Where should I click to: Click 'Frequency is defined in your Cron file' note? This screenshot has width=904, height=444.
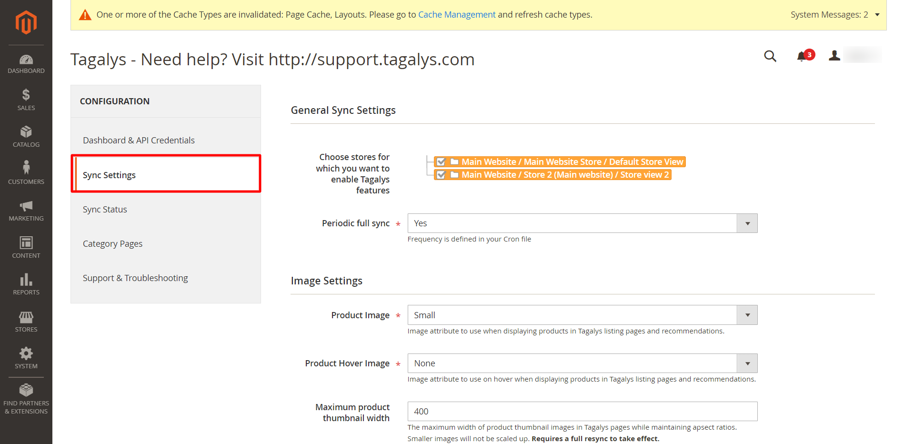coord(469,239)
